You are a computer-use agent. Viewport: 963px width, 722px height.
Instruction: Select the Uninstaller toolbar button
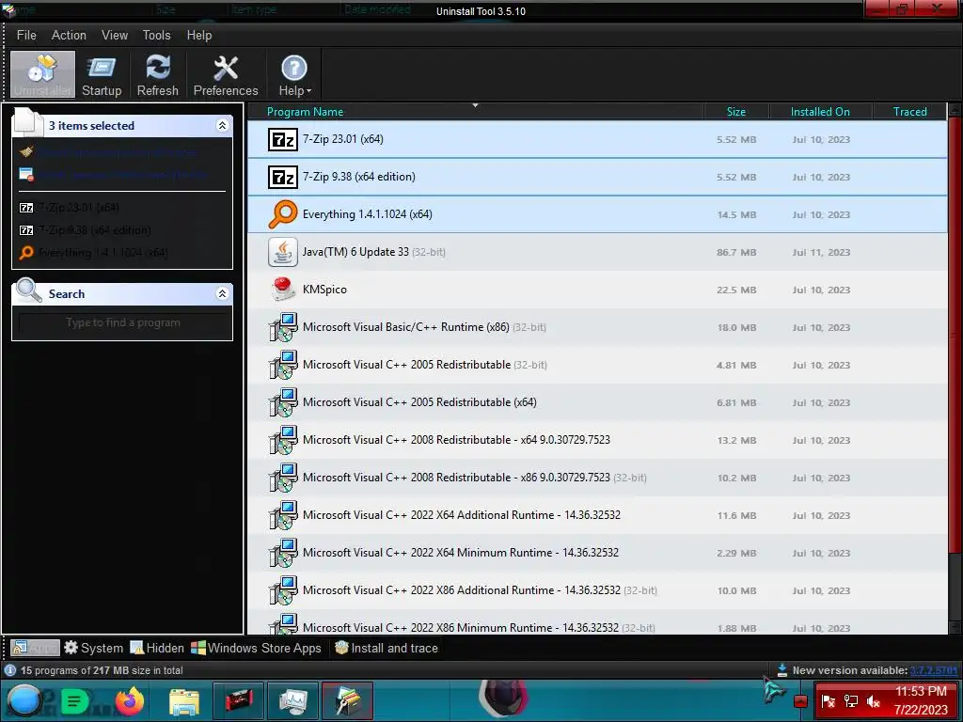point(42,75)
